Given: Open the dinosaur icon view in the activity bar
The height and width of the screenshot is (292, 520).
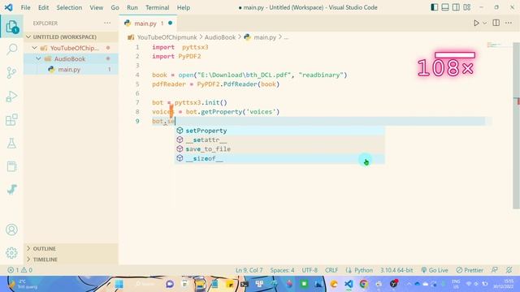Looking at the screenshot, I should [x=11, y=190].
